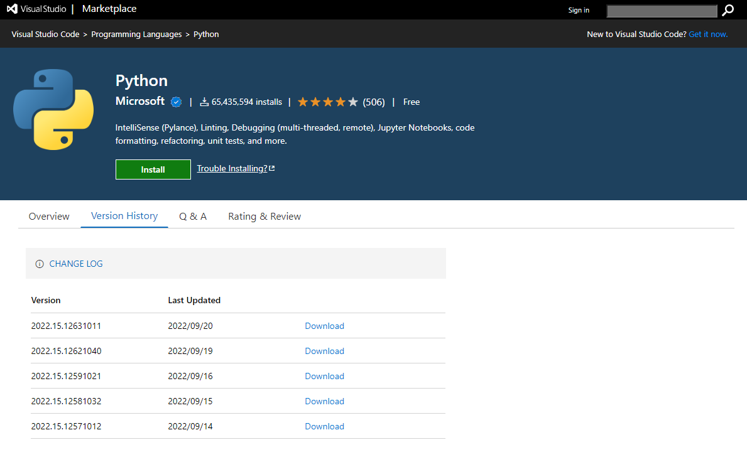
Task: Click the (506) review count
Action: (x=373, y=102)
